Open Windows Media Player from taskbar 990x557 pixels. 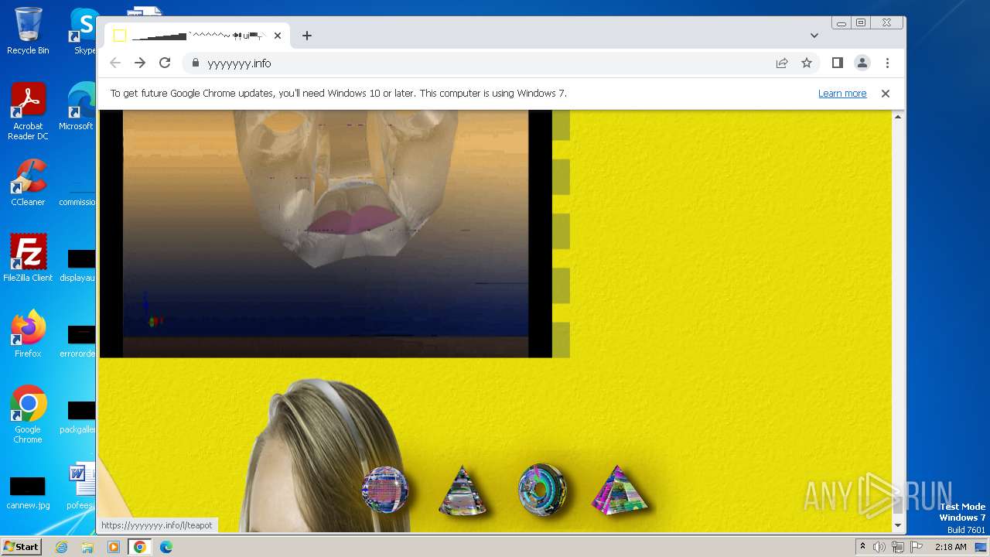(x=114, y=547)
